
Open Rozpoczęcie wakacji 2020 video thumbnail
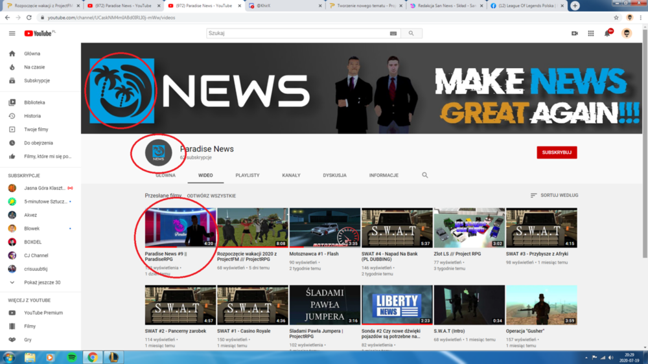coord(253,227)
